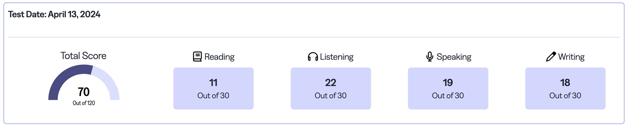Click "Out of 30" in the Writing card
The width and height of the screenshot is (630, 129).
[x=565, y=95]
